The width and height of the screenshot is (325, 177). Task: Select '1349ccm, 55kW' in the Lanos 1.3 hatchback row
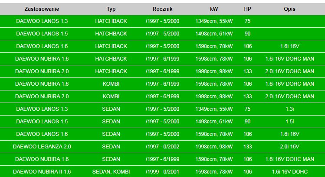(x=214, y=21)
